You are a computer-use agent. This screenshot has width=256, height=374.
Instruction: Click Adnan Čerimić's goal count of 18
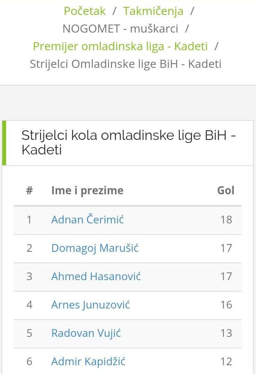pos(226,220)
